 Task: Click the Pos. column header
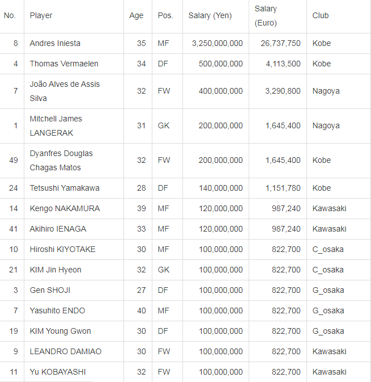[x=165, y=16]
